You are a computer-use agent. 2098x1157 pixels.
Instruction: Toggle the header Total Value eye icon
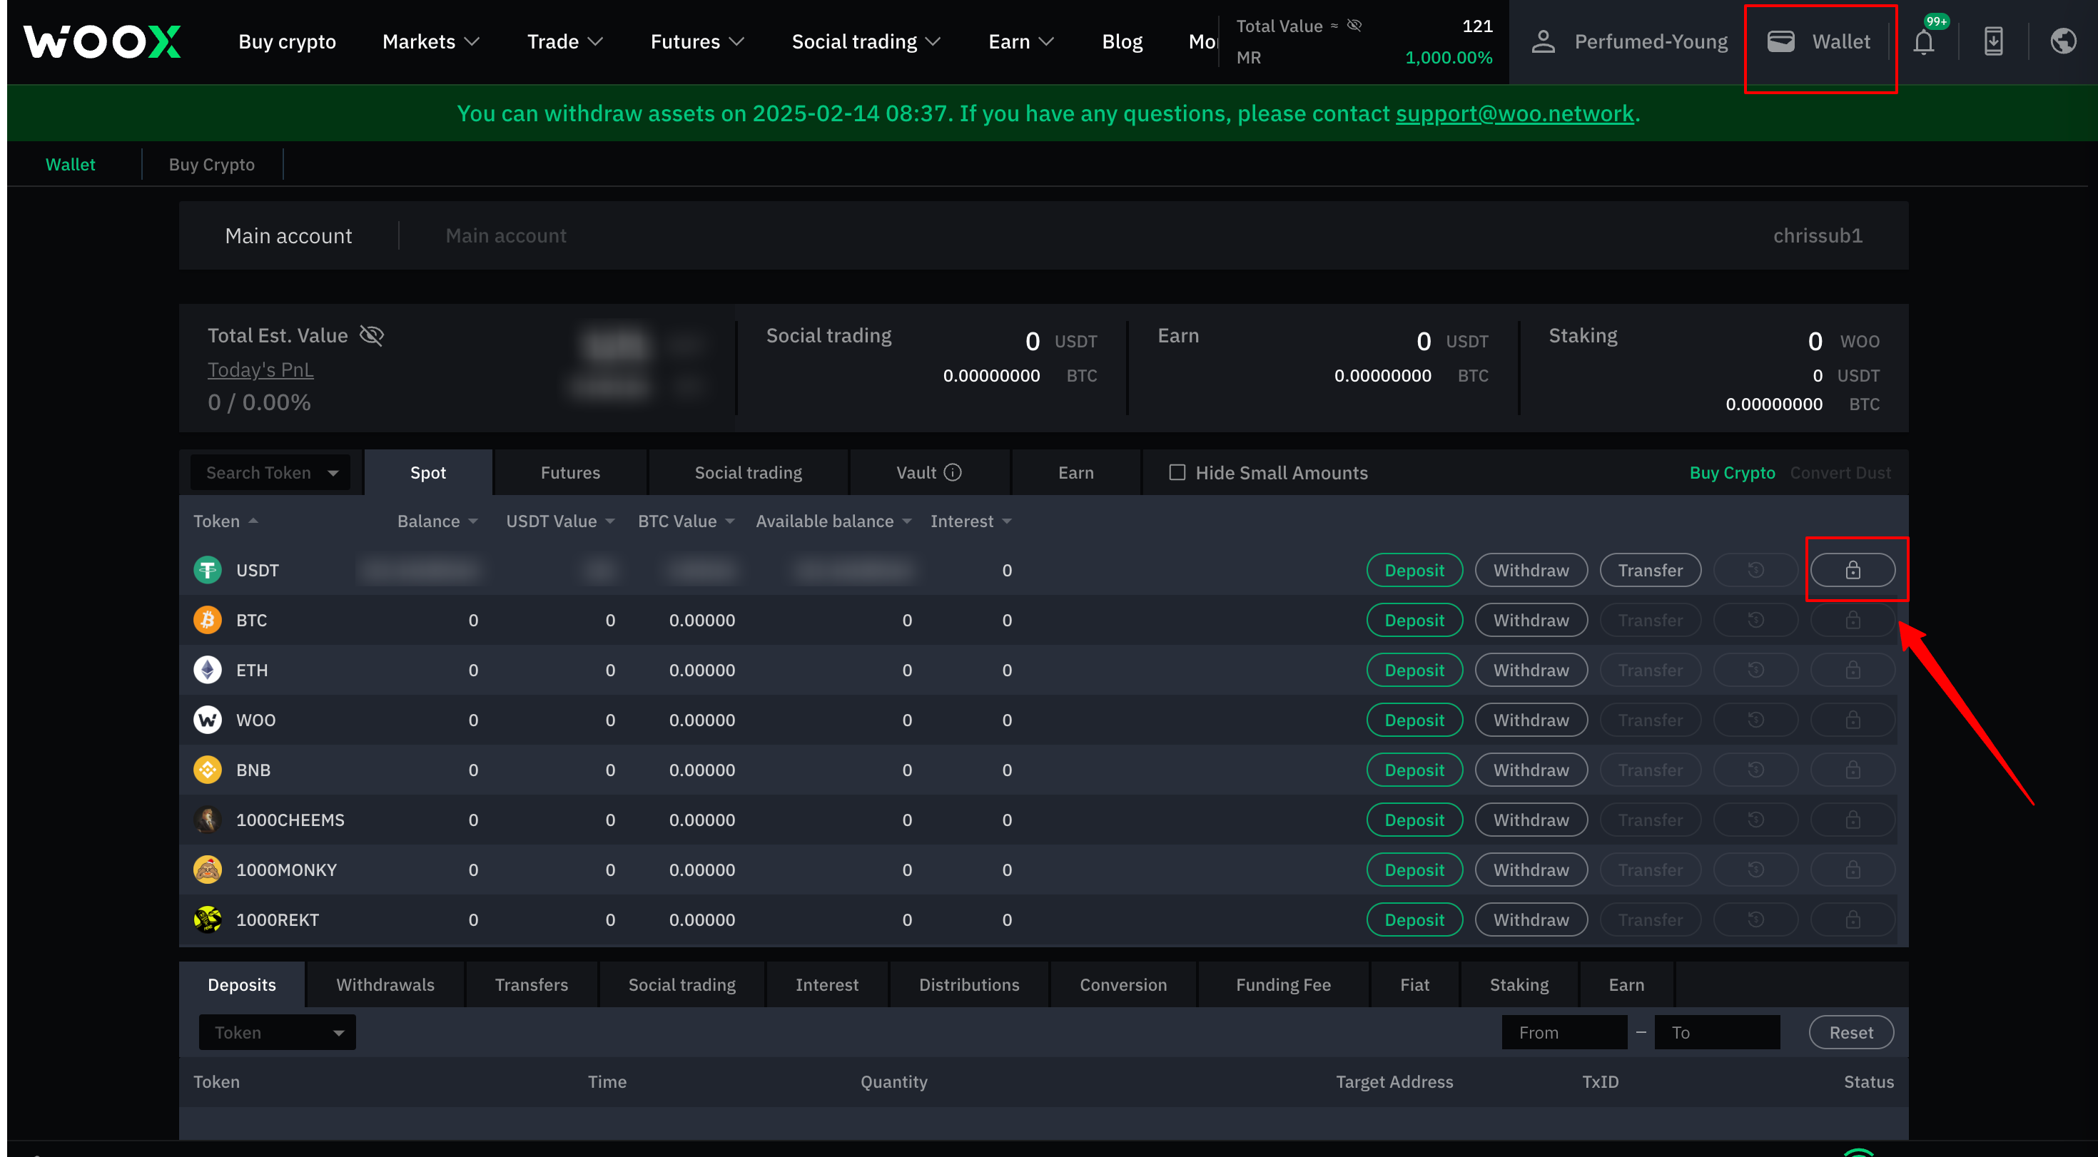[1354, 25]
